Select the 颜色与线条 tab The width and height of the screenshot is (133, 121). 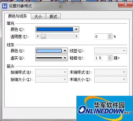pyautogui.click(x=18, y=16)
